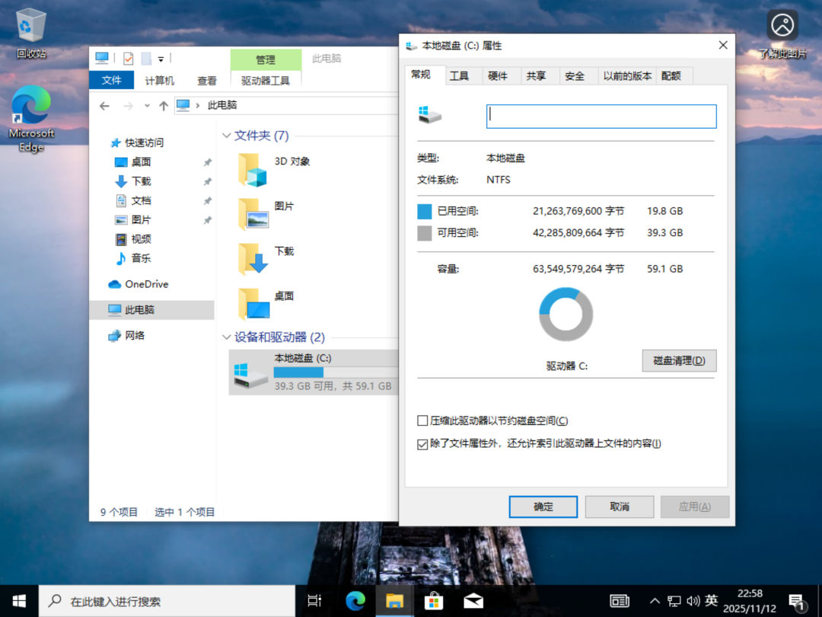Open the 以前的版本 tab

[627, 76]
